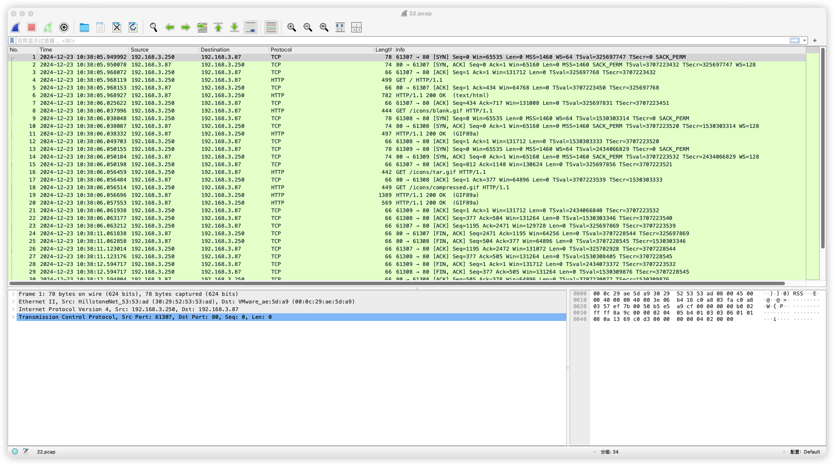Viewport: 834px width, 465px height.
Task: Click packet list horizontal scrollbar
Action: (397, 283)
